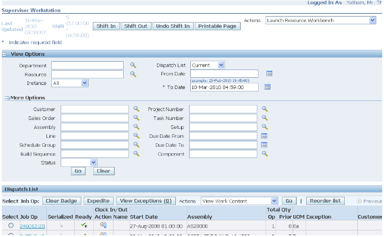Open job op link 246012:20
This screenshot has height=237, width=384.
click(x=32, y=226)
